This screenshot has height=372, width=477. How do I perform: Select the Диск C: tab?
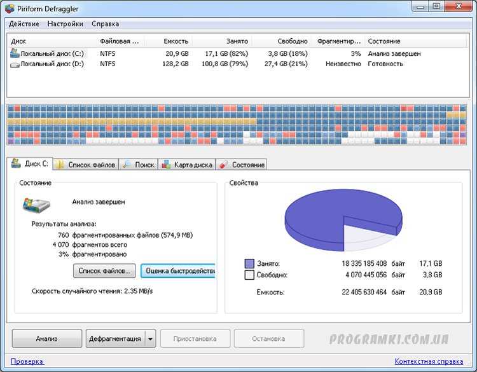[x=30, y=163]
